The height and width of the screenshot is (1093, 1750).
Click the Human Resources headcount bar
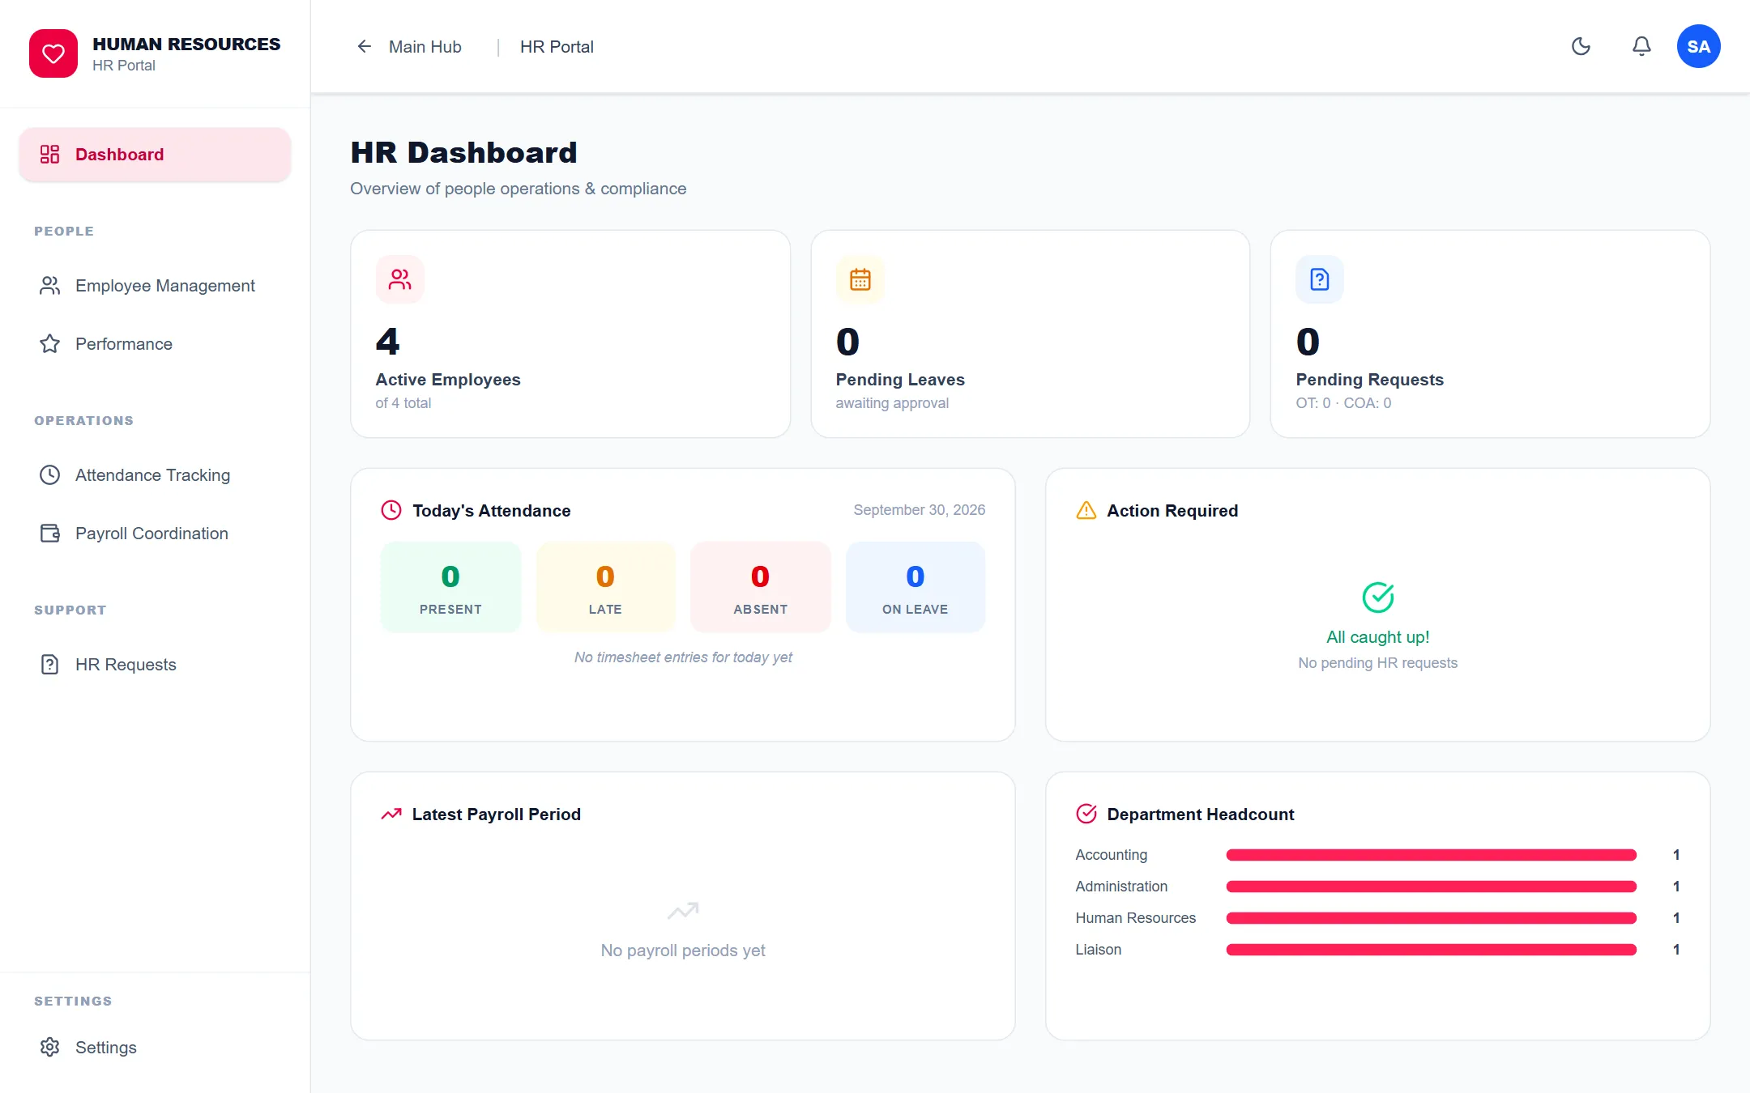tap(1431, 918)
